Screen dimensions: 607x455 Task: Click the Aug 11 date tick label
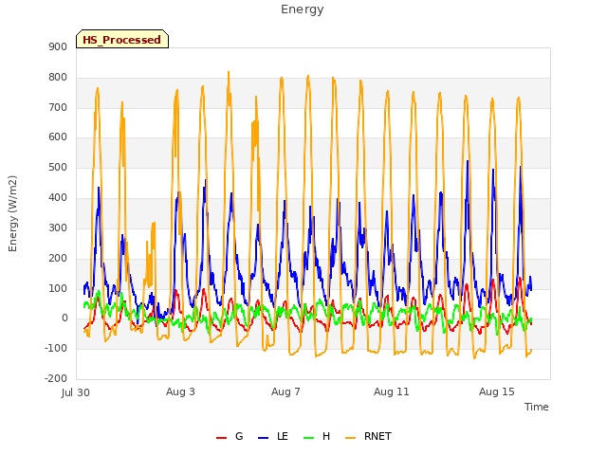392,391
